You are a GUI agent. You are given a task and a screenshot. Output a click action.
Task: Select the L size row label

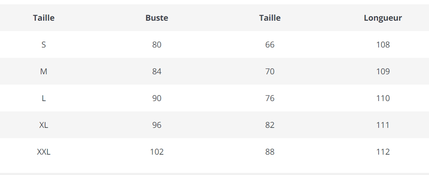point(44,98)
